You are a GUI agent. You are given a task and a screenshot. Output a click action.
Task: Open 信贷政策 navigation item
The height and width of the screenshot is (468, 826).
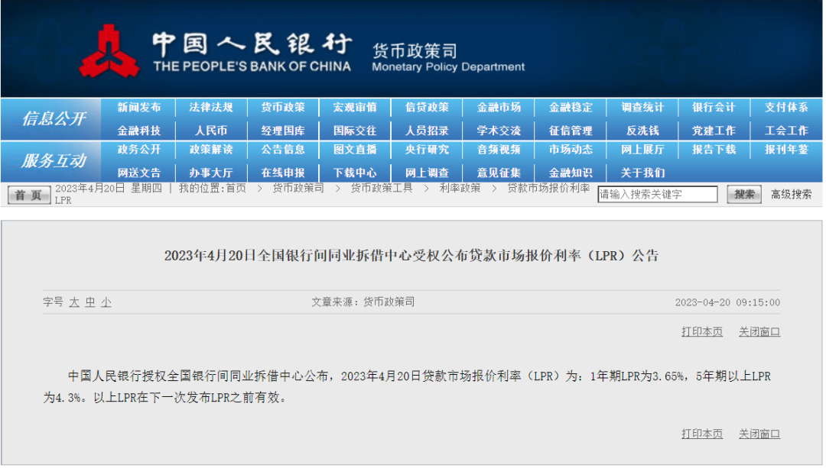point(428,108)
